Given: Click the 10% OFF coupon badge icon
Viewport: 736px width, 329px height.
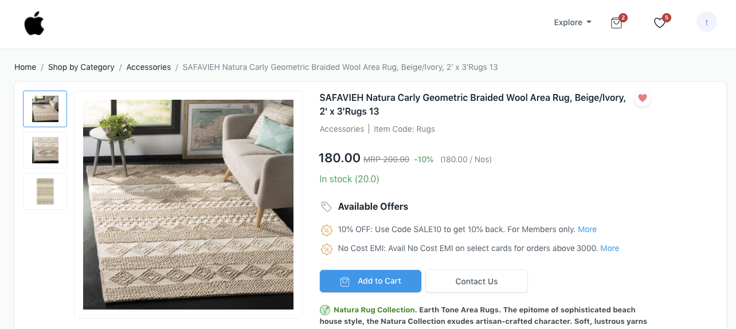Looking at the screenshot, I should click(326, 230).
